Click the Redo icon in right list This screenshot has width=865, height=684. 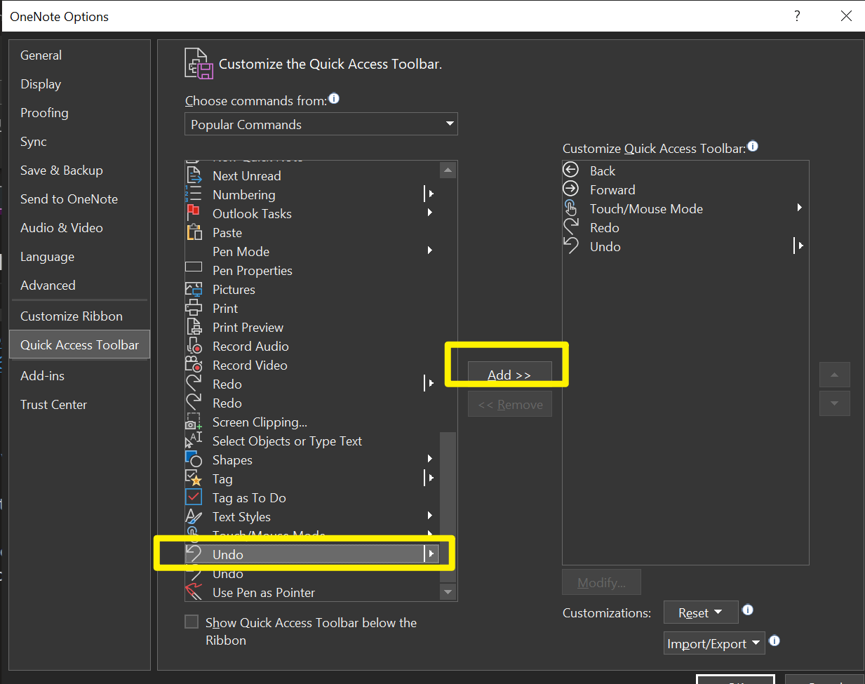click(x=571, y=227)
